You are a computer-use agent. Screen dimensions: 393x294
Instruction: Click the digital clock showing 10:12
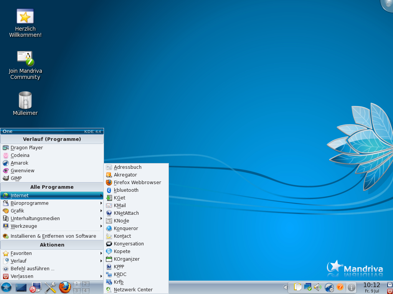tap(372, 285)
